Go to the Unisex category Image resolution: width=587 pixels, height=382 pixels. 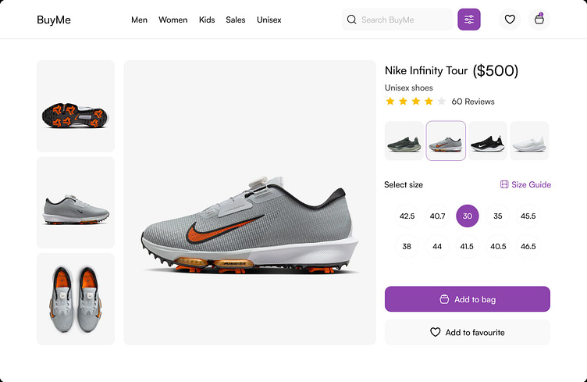point(269,20)
